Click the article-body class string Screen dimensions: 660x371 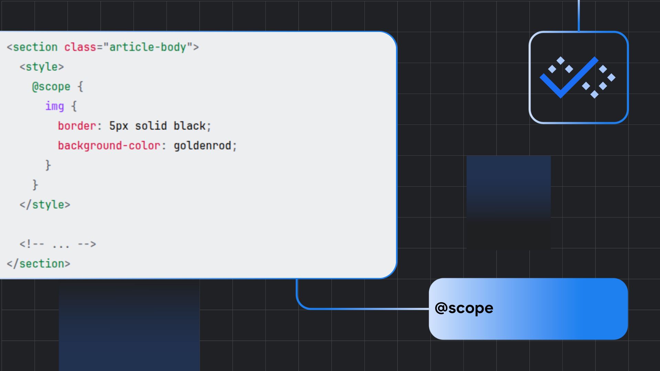click(x=148, y=47)
